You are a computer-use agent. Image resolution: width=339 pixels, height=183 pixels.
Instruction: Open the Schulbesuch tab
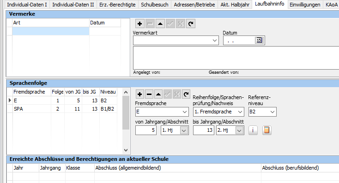[155, 5]
